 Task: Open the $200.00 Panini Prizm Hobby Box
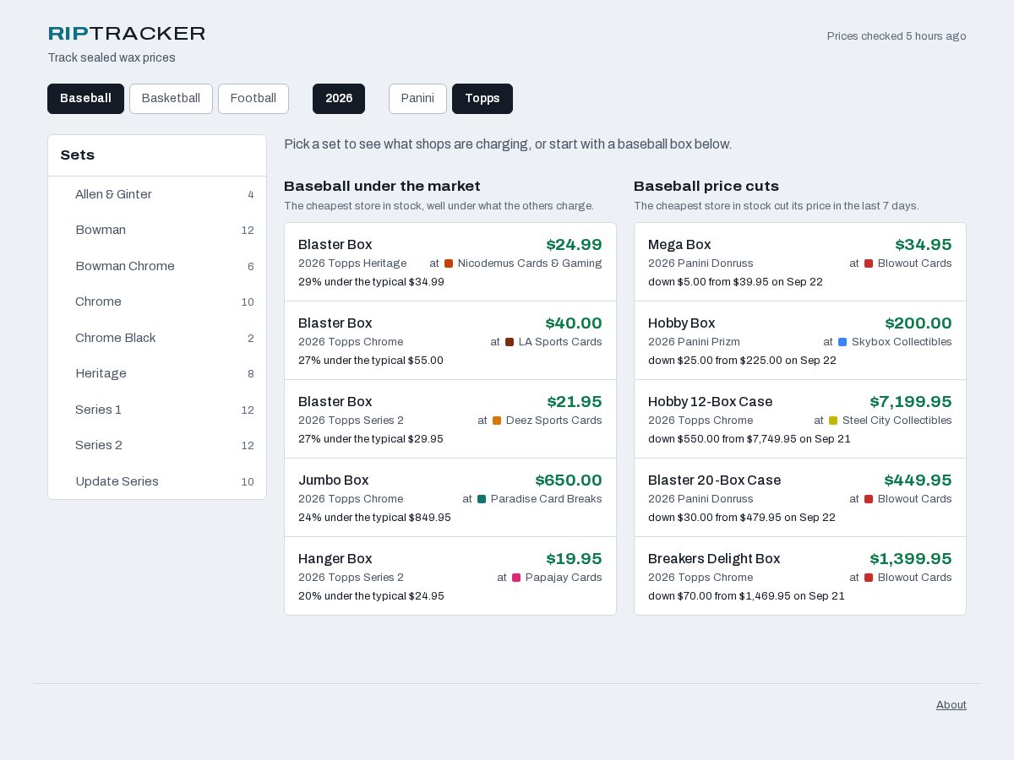click(x=800, y=340)
